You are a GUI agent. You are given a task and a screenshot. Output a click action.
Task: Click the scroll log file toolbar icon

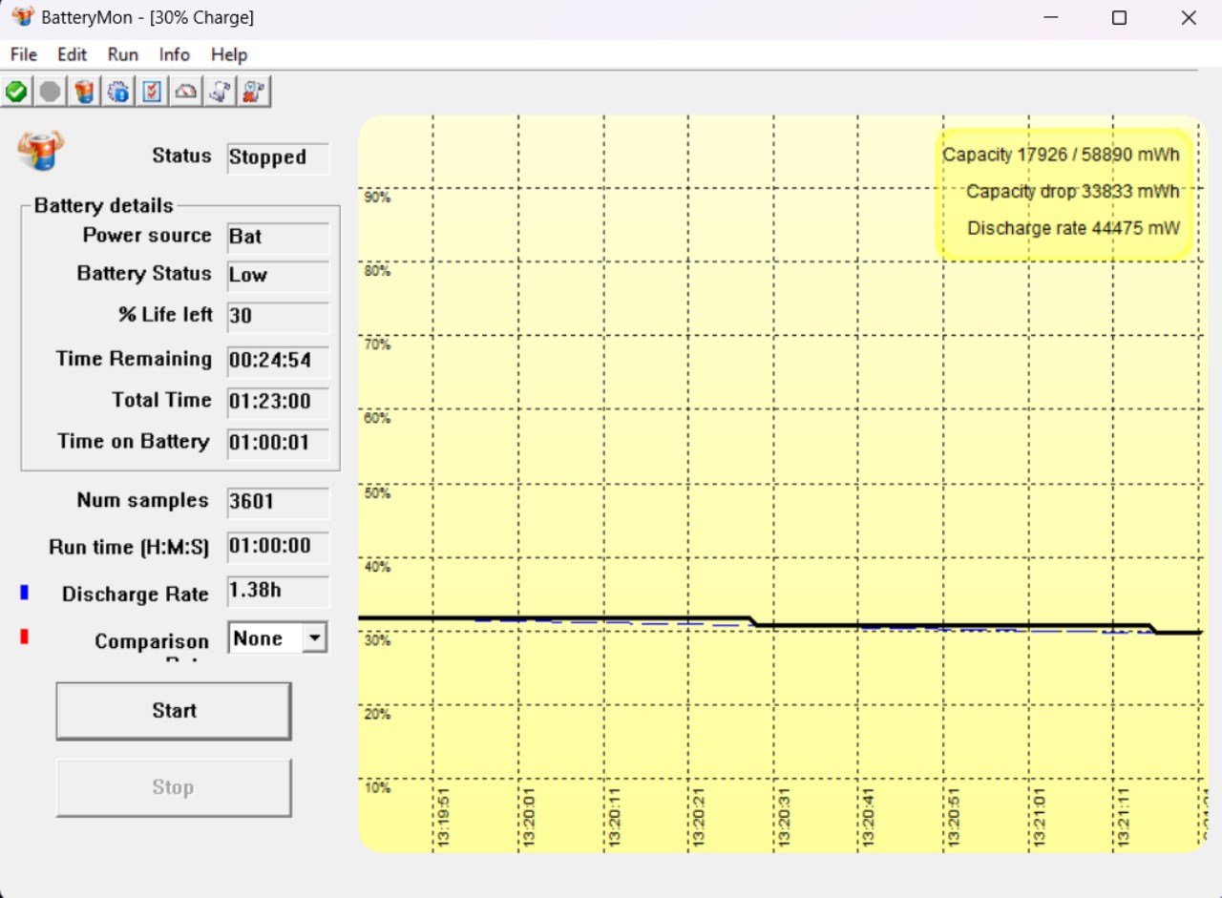click(221, 92)
